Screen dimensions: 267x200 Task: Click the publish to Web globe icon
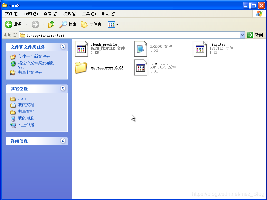[x=13, y=64]
